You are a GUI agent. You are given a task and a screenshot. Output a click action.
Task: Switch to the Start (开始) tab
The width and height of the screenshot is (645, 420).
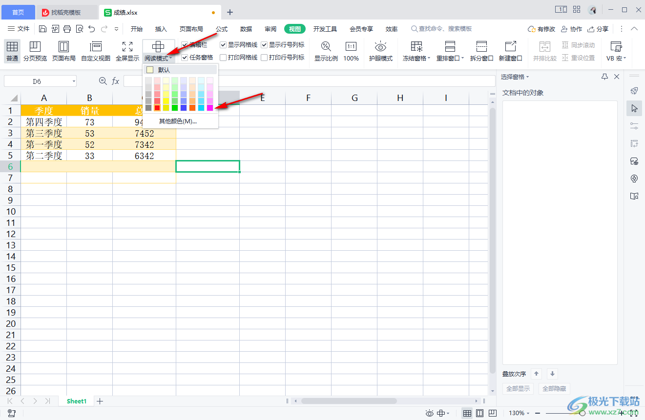(137, 29)
